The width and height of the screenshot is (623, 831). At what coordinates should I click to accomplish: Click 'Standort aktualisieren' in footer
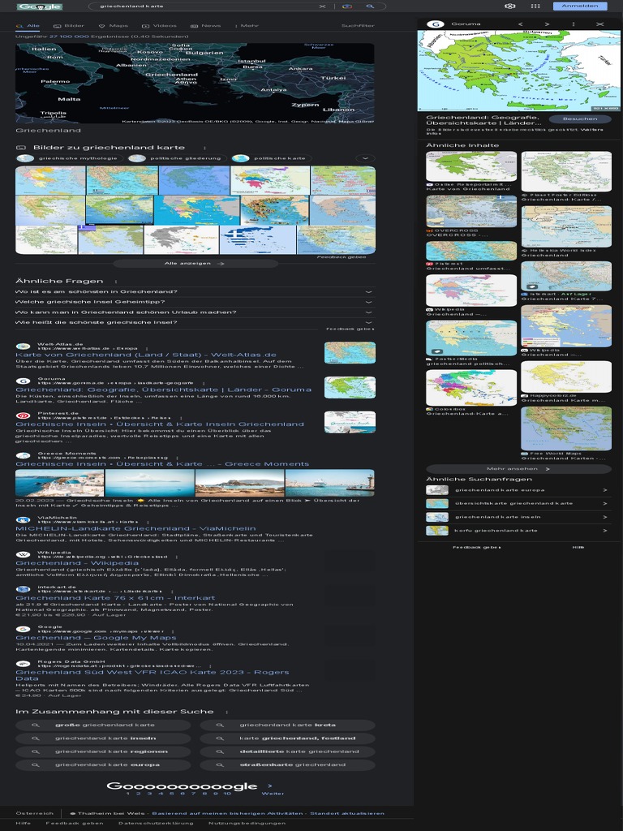pyautogui.click(x=347, y=813)
